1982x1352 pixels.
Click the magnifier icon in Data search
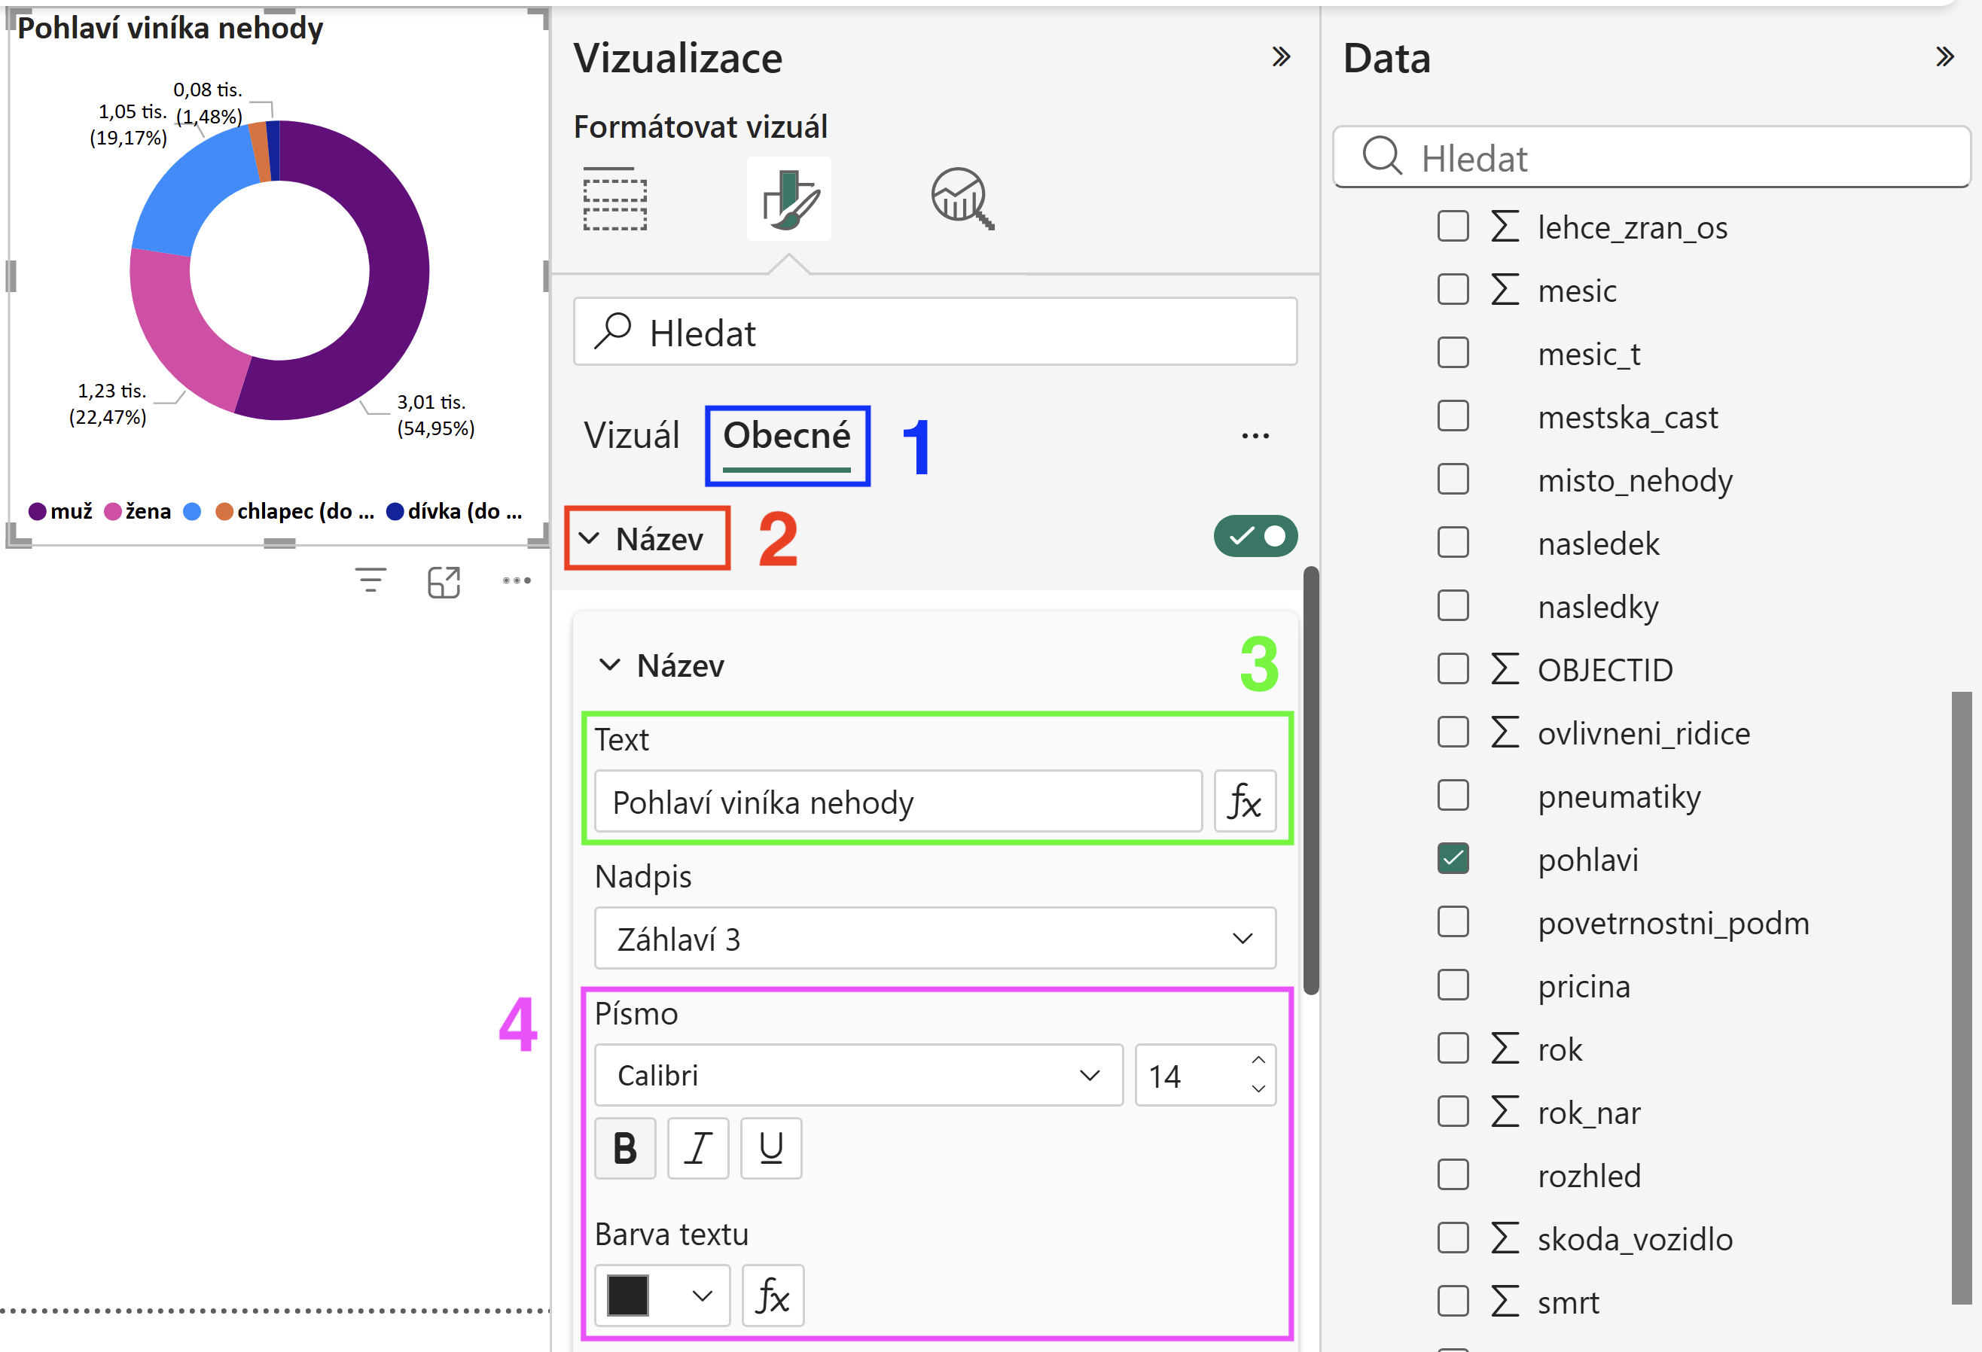pos(1382,157)
